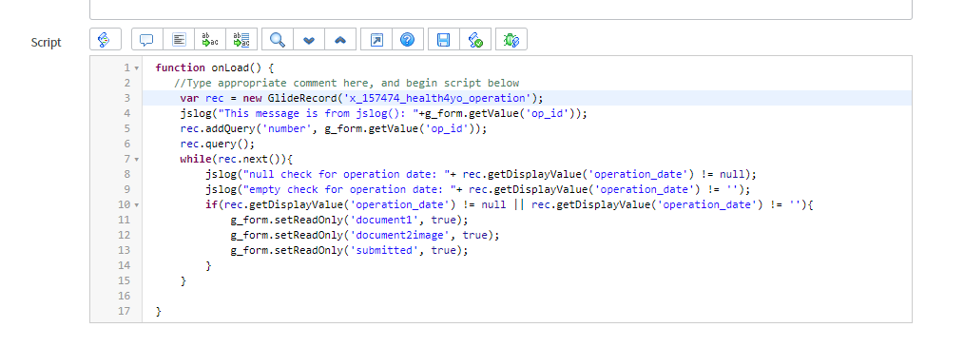Screen dimensions: 964x347
Task: Click the toggle comment speech-bubble icon
Action: pos(146,40)
